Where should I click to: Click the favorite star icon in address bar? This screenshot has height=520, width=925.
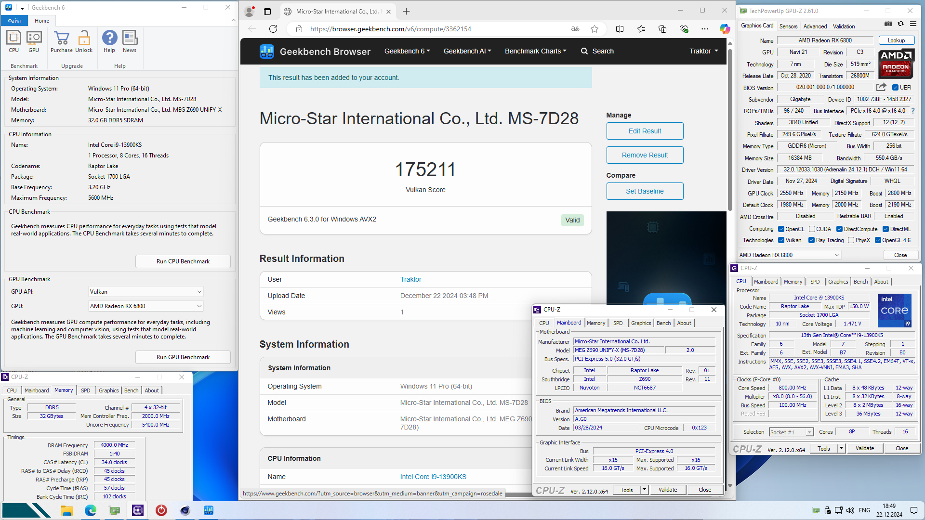(x=595, y=29)
